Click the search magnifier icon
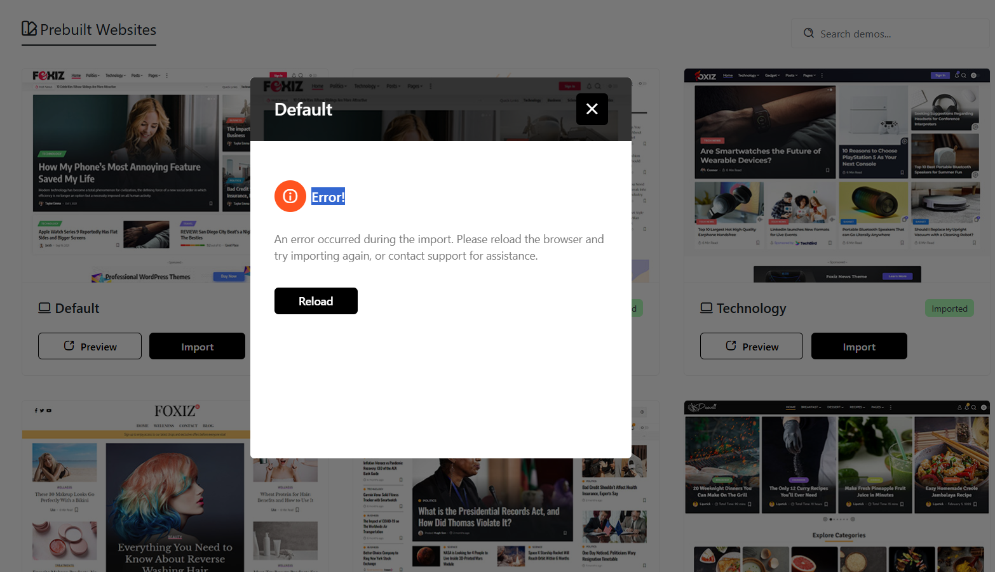 coord(808,34)
